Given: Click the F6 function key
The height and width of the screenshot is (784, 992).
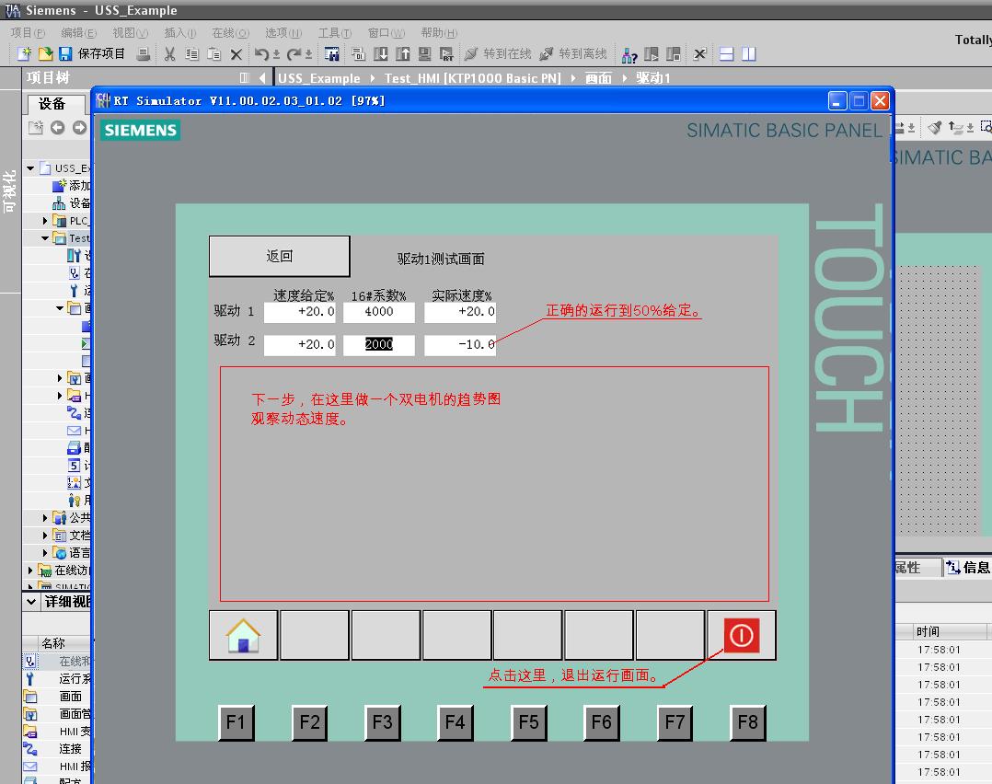Looking at the screenshot, I should click(601, 722).
